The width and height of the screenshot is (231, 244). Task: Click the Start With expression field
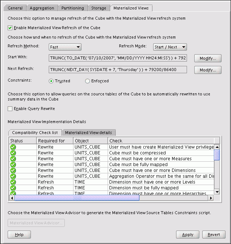118,58
